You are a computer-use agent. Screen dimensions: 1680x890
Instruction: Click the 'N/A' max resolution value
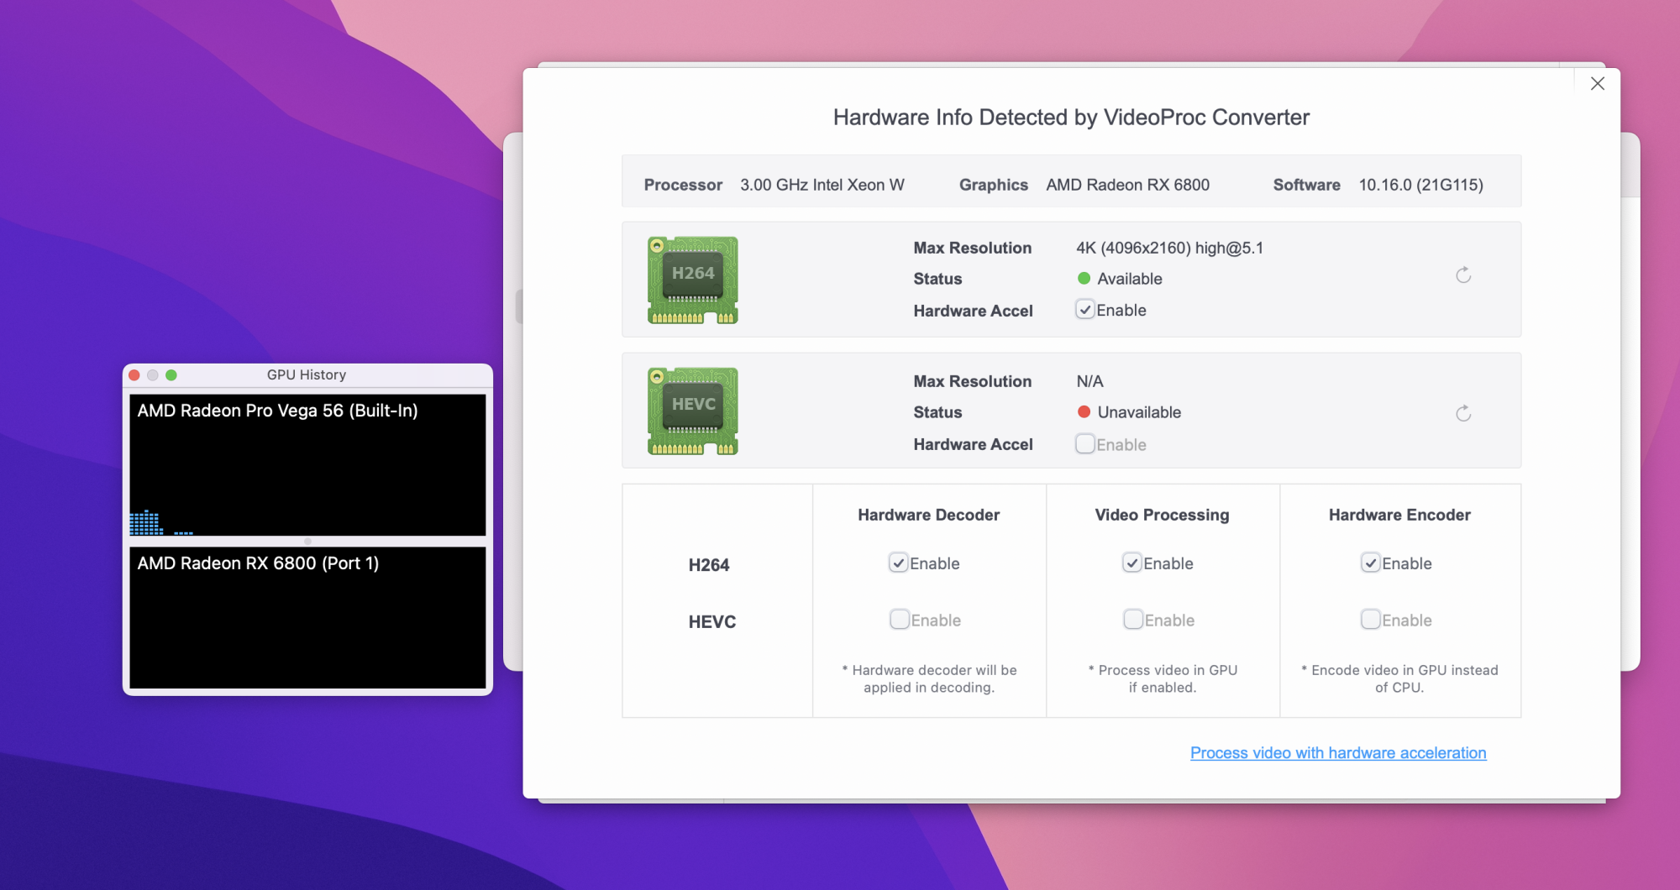(x=1090, y=381)
